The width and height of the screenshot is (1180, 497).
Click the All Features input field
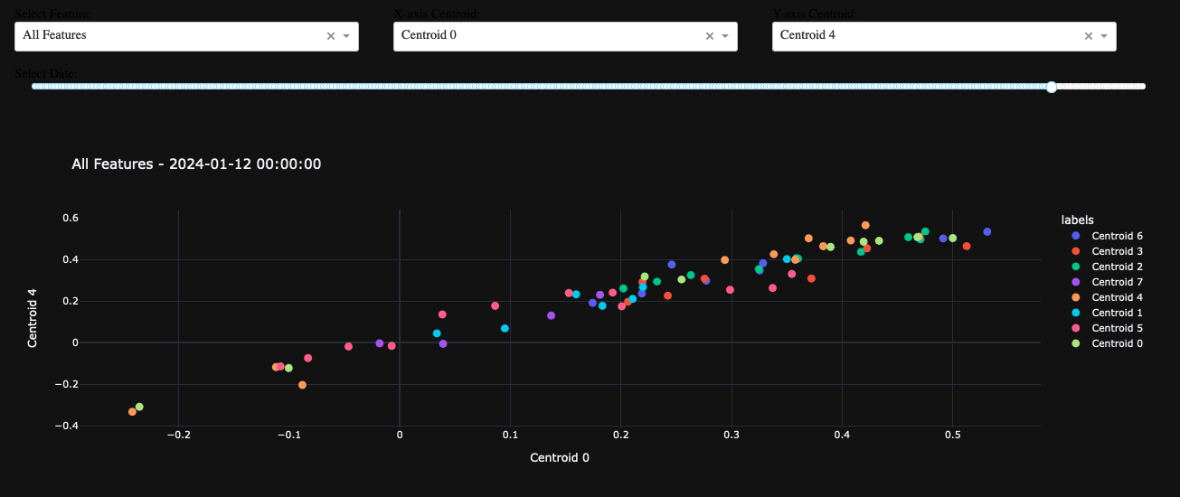163,36
